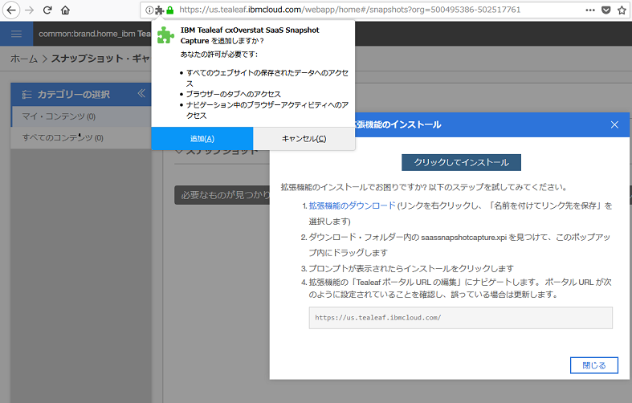The width and height of the screenshot is (632, 403).
Task: Open the Tealeaf hamburger menu
Action: tap(17, 34)
